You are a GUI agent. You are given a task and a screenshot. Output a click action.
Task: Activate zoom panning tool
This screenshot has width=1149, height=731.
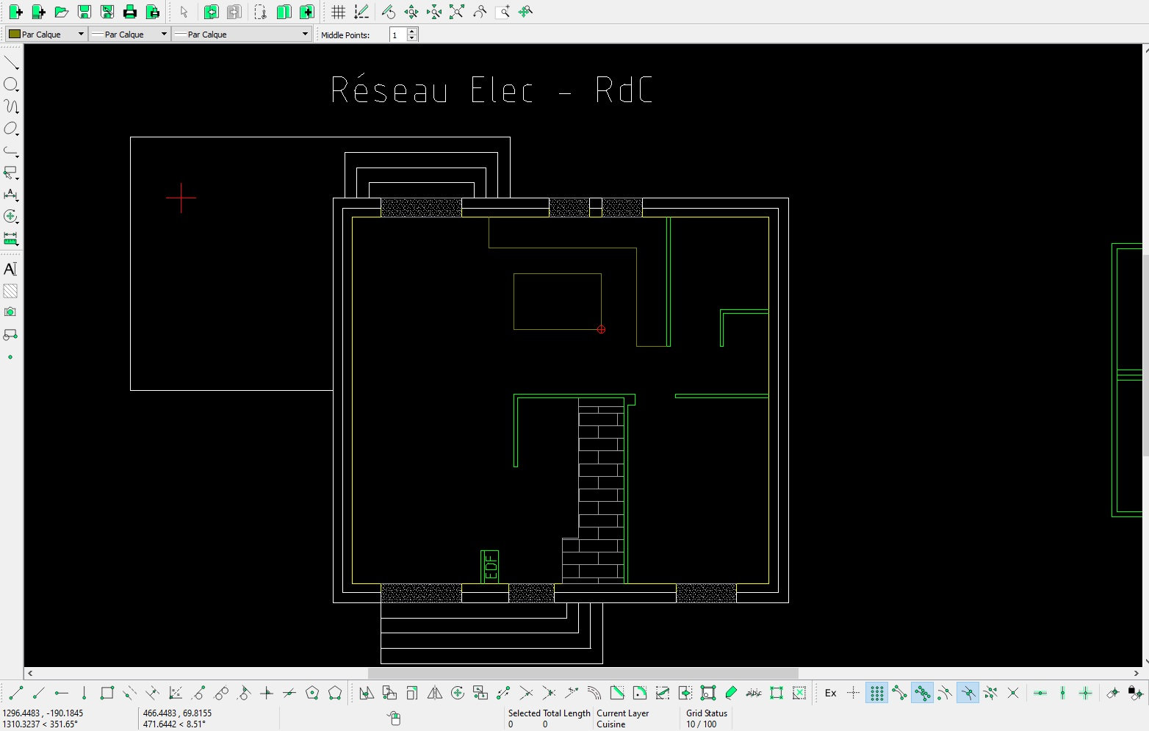coord(525,12)
